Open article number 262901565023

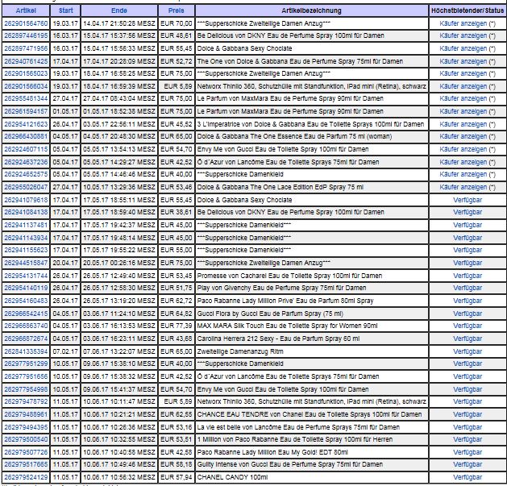(26, 73)
